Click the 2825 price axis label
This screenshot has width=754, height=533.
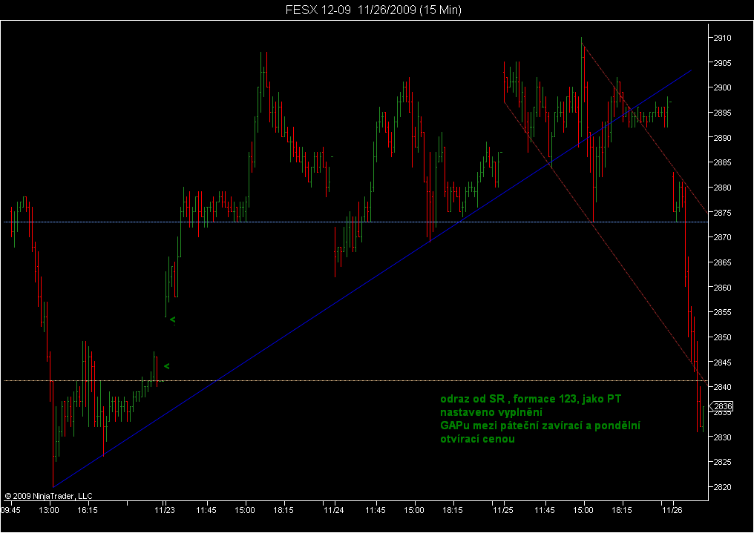point(723,463)
